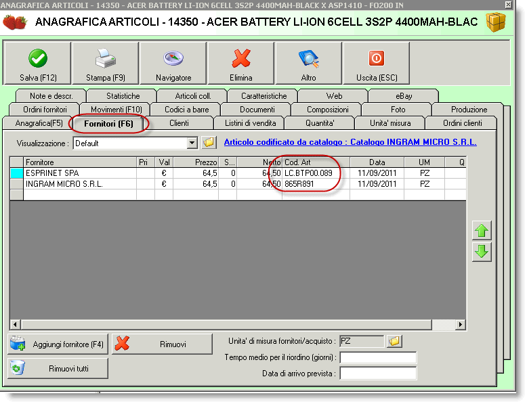This screenshot has width=527, height=404.
Task: Browse unit of measure folder icon
Action: 394,342
